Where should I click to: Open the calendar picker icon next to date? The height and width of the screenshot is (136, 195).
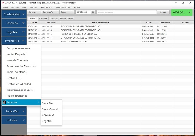93,12
